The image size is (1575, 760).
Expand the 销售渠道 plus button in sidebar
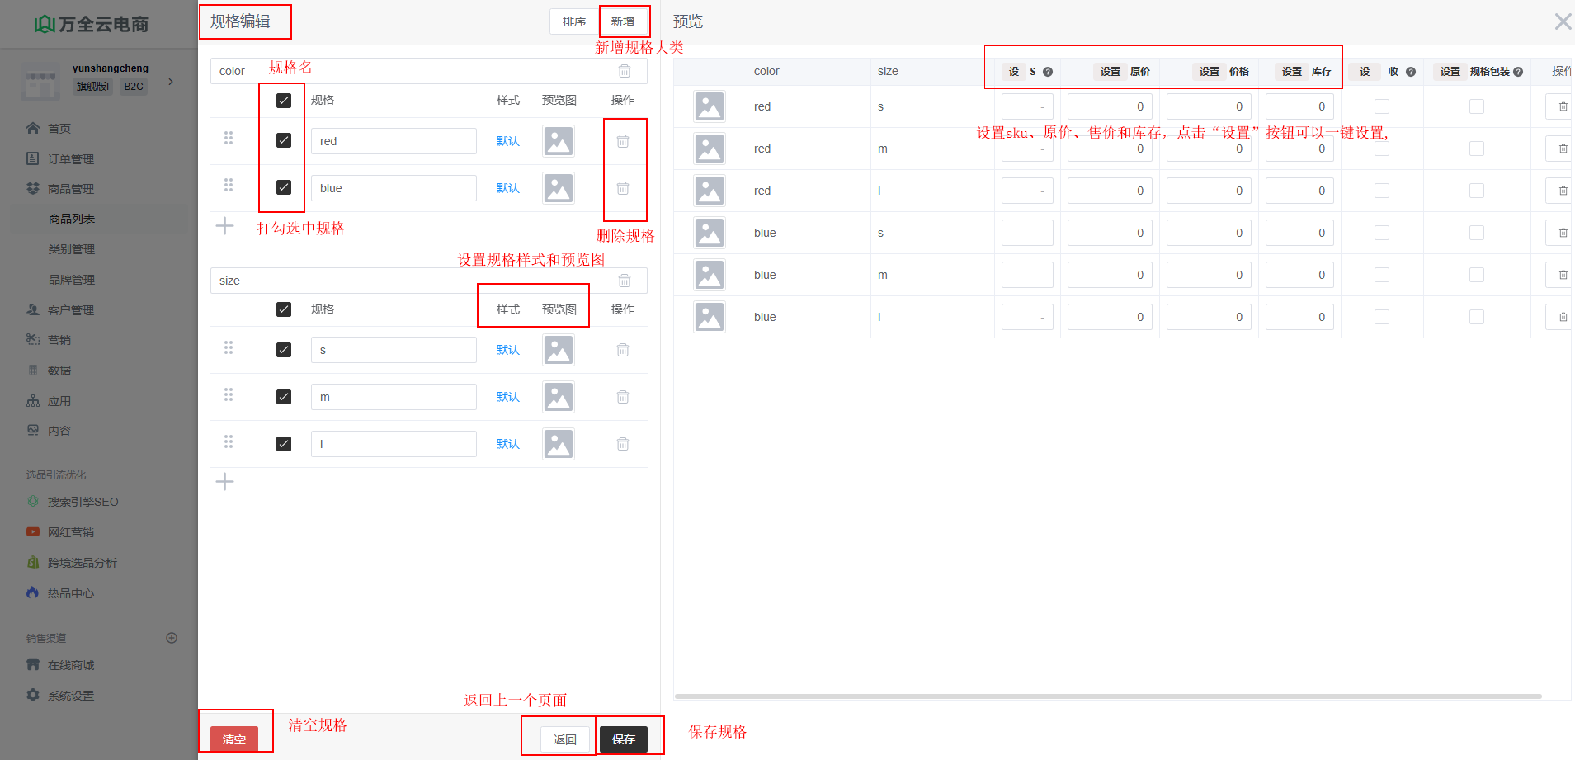pyautogui.click(x=172, y=638)
